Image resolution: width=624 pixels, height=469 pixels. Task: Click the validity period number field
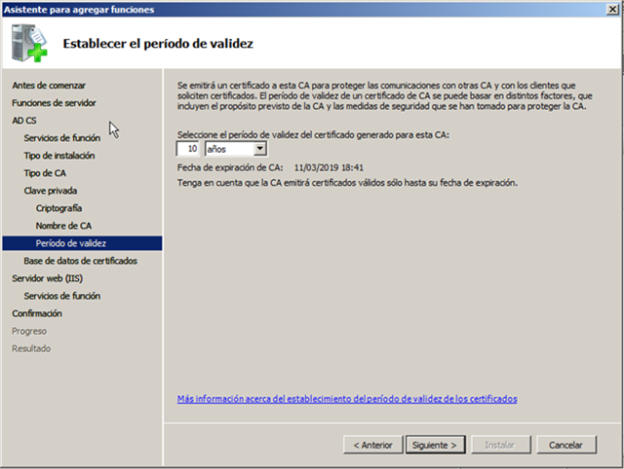pos(189,149)
